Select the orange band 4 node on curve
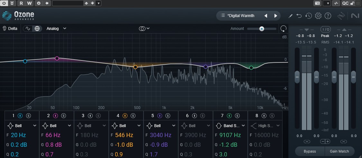362x158 pixels. coord(135,67)
